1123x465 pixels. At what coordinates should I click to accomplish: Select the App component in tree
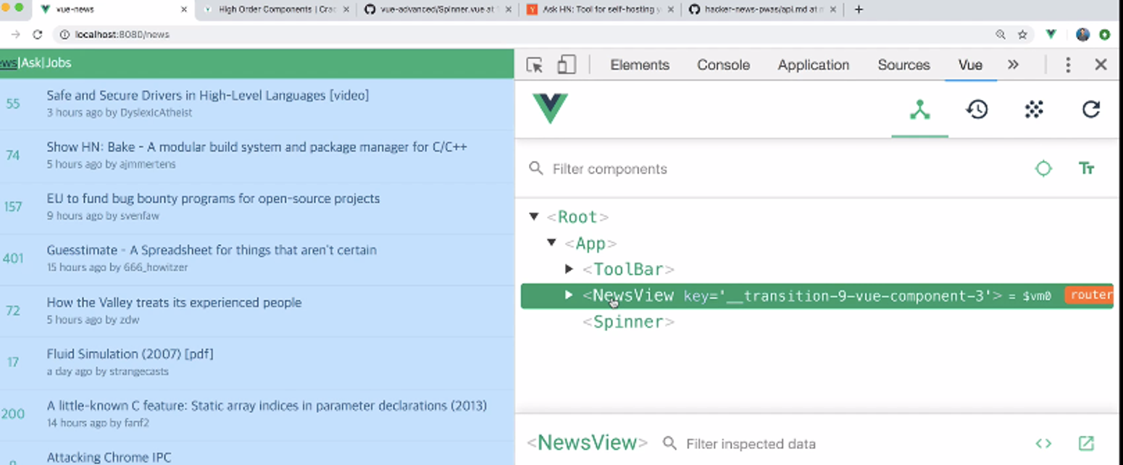tap(590, 243)
